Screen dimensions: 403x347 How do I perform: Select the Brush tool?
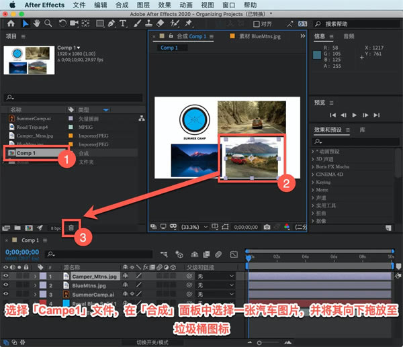(x=138, y=23)
